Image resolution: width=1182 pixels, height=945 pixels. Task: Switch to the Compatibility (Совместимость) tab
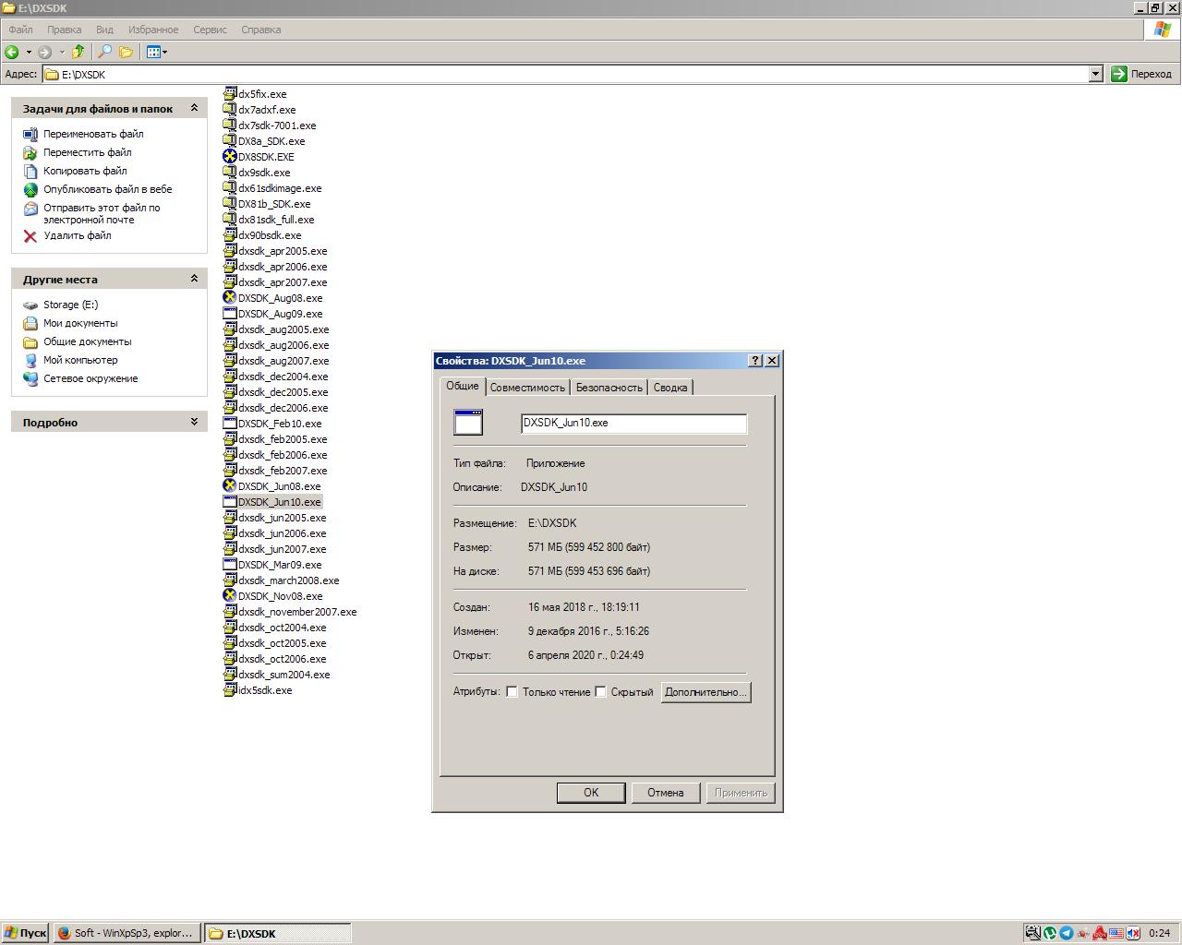pyautogui.click(x=527, y=388)
